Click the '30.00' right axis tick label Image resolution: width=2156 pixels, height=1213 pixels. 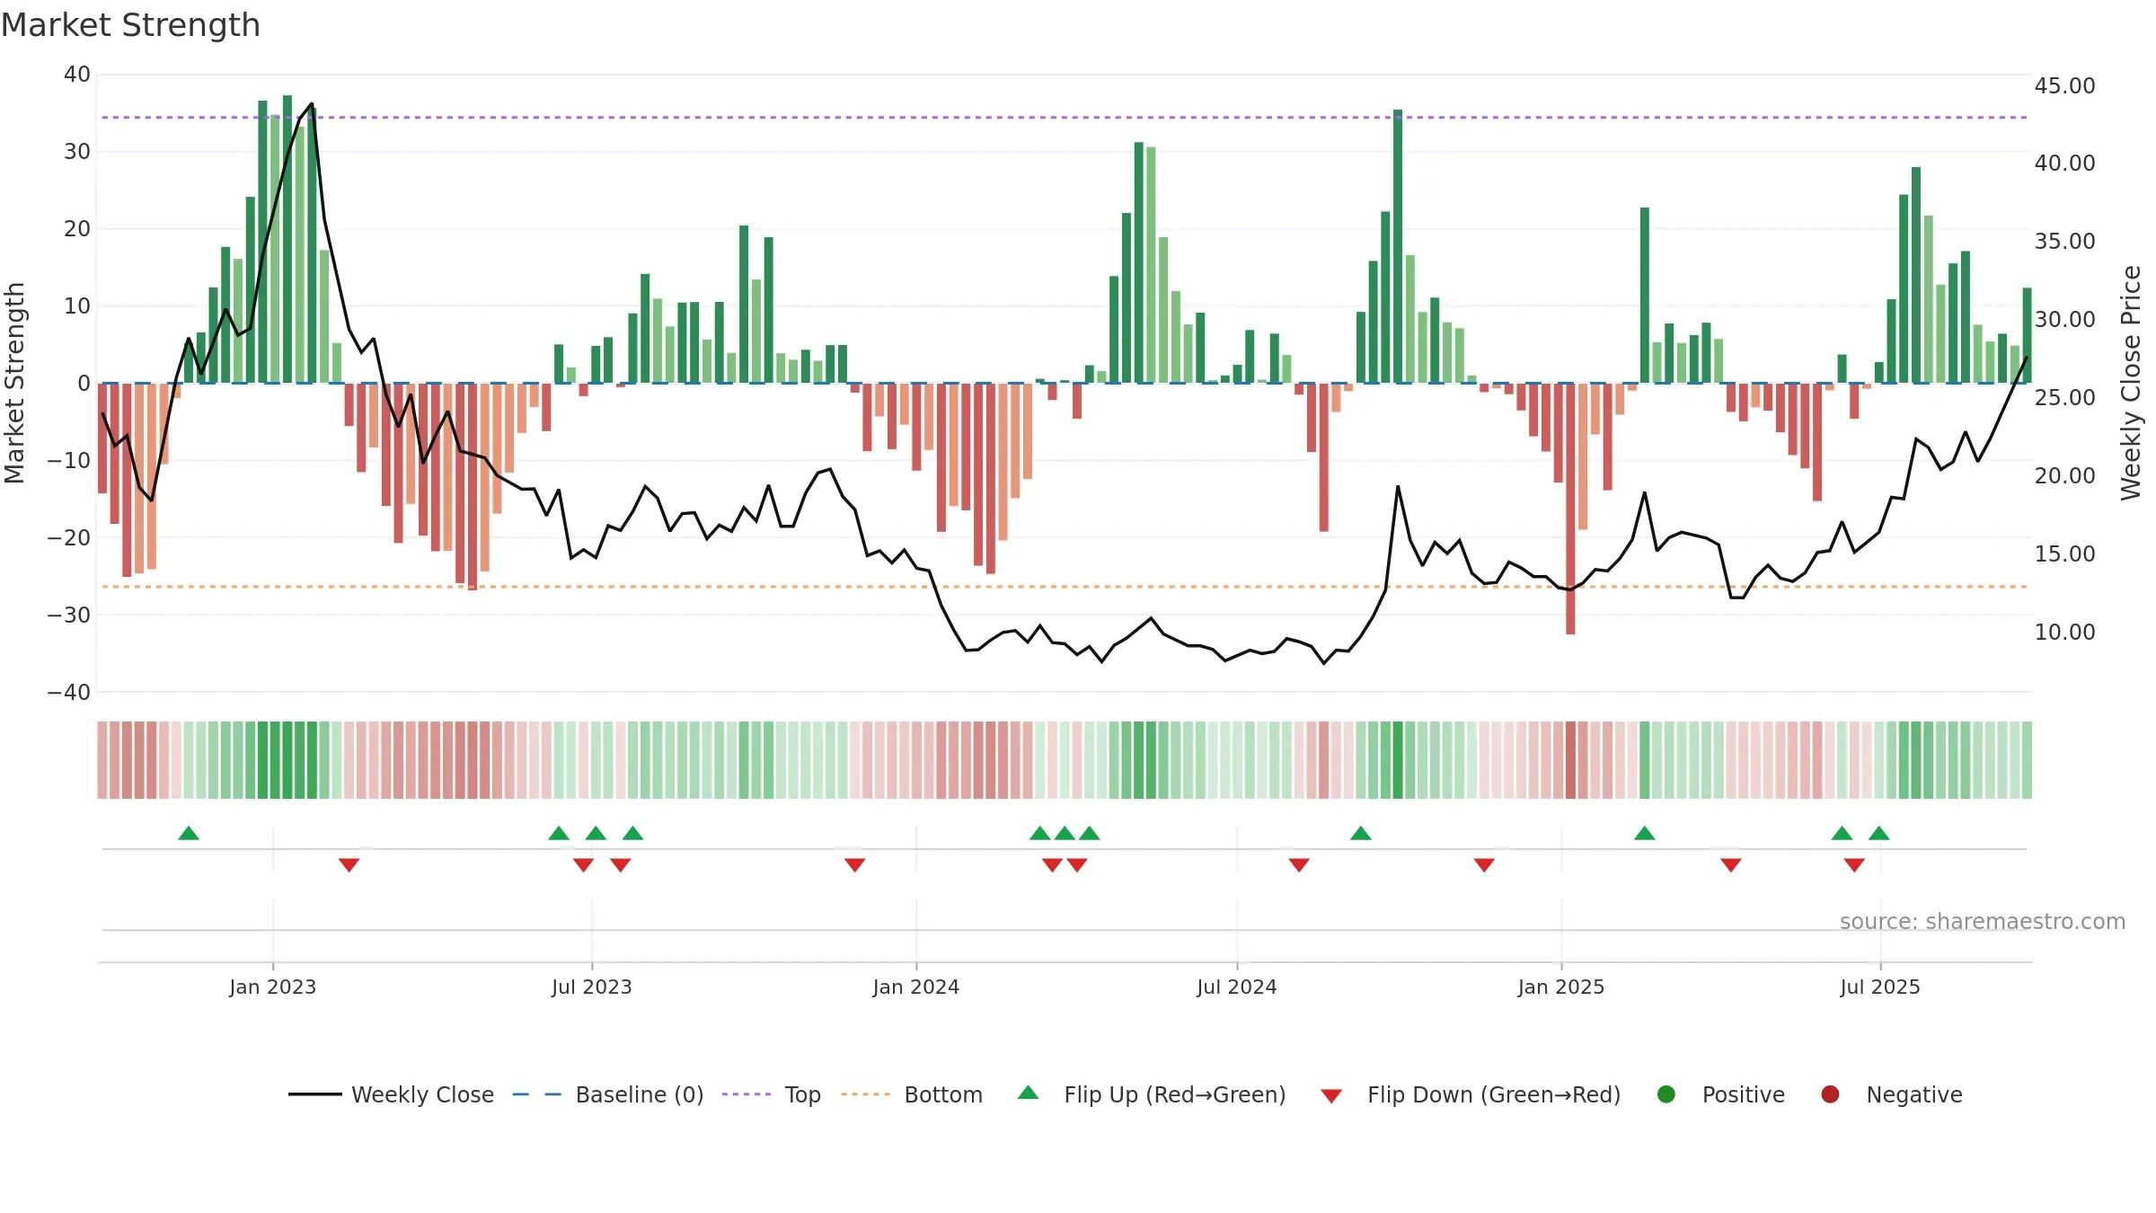(x=2064, y=319)
